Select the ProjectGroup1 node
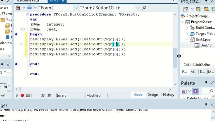 198,16
